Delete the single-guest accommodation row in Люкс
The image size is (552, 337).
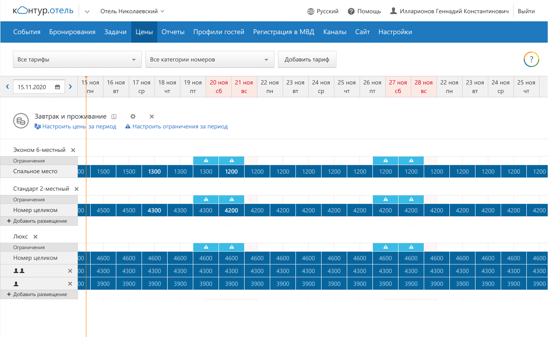coord(70,284)
